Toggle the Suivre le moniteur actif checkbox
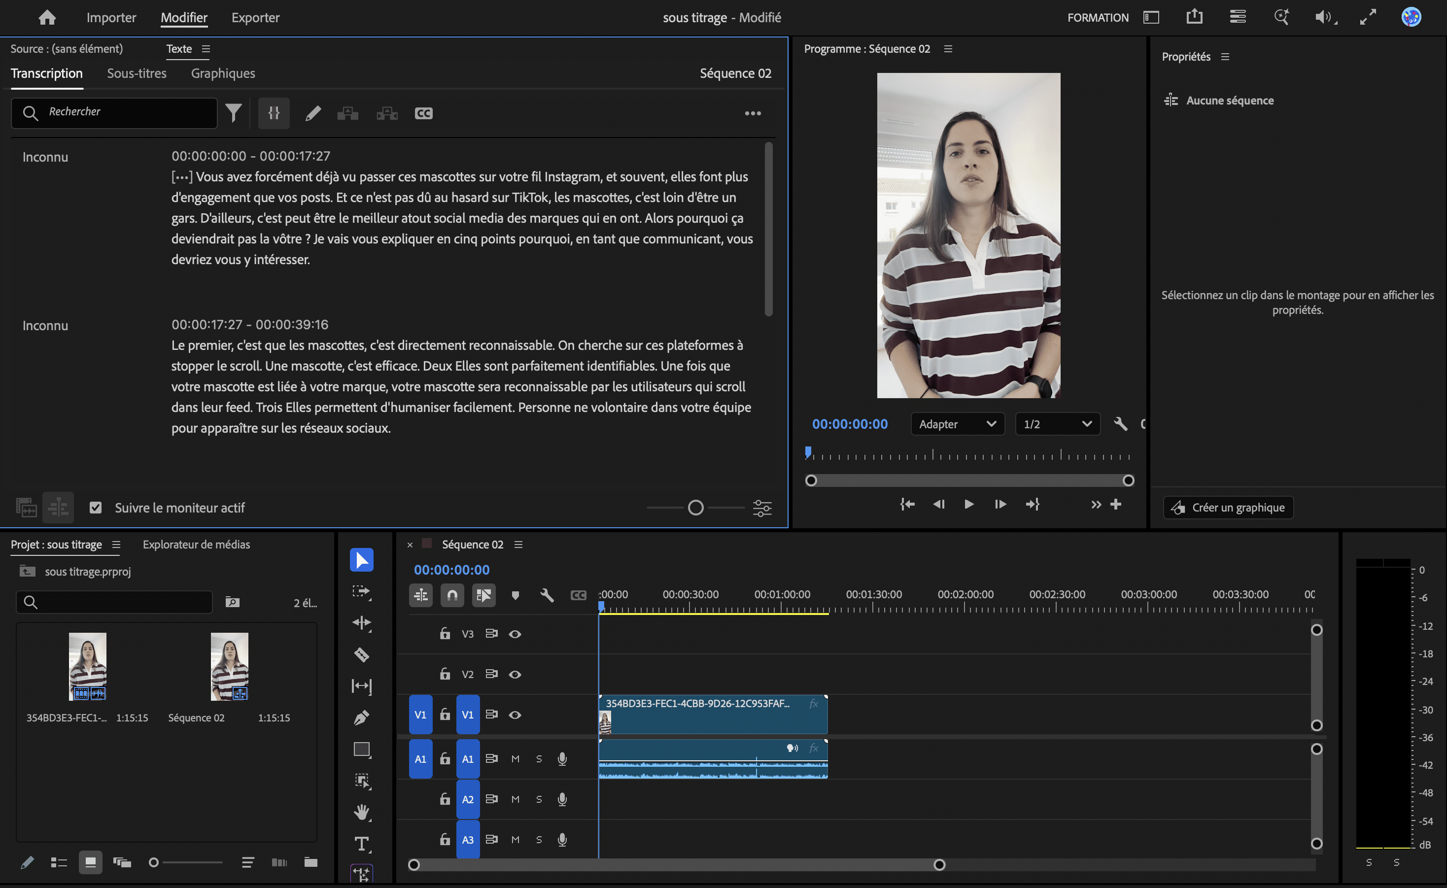Viewport: 1447px width, 888px height. coord(96,508)
